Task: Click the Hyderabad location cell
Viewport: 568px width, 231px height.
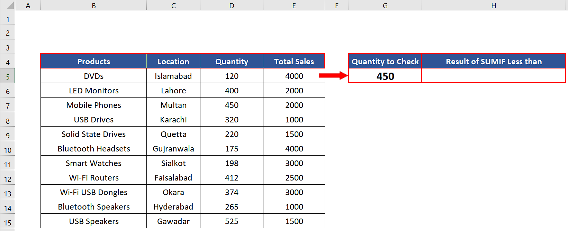Action: [173, 206]
